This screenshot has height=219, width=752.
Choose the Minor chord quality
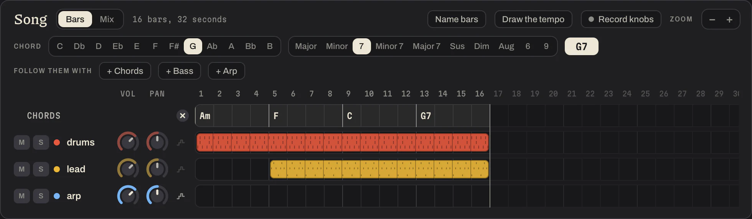337,46
